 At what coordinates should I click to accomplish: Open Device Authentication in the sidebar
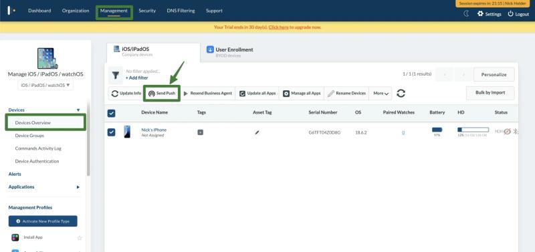coord(37,161)
